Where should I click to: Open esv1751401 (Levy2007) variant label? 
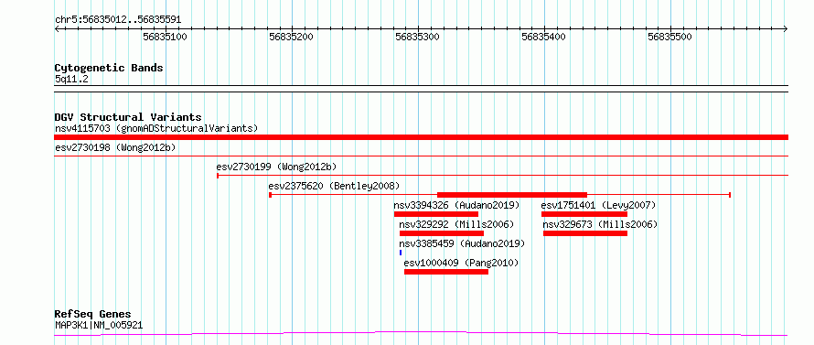pyautogui.click(x=598, y=205)
